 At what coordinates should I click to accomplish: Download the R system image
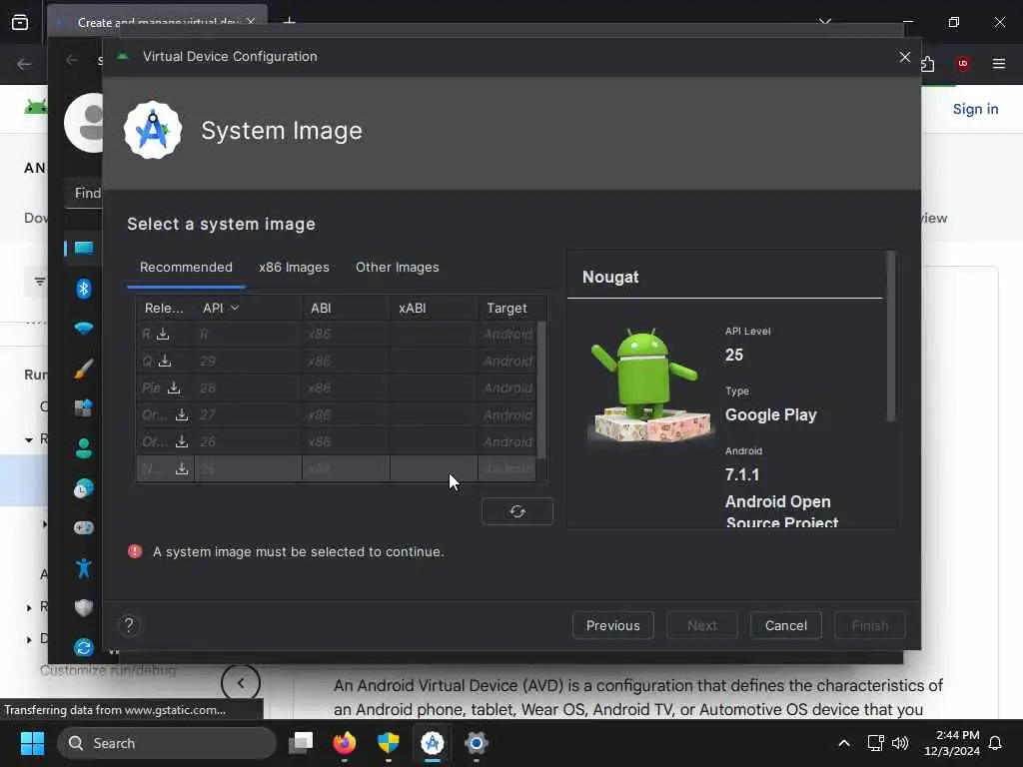click(x=163, y=335)
